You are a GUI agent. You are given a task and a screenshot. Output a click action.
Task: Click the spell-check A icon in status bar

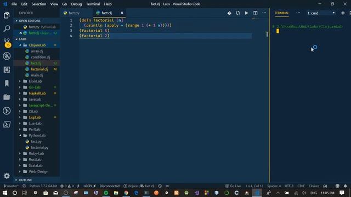[x=325, y=186]
